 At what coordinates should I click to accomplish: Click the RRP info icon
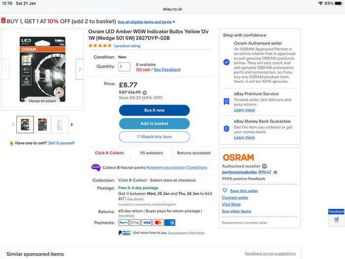[144, 93]
